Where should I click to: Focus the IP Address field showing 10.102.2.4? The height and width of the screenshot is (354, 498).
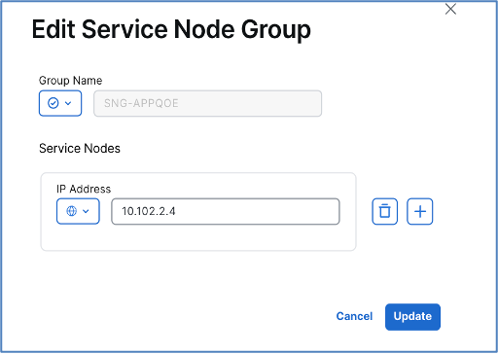click(x=226, y=211)
